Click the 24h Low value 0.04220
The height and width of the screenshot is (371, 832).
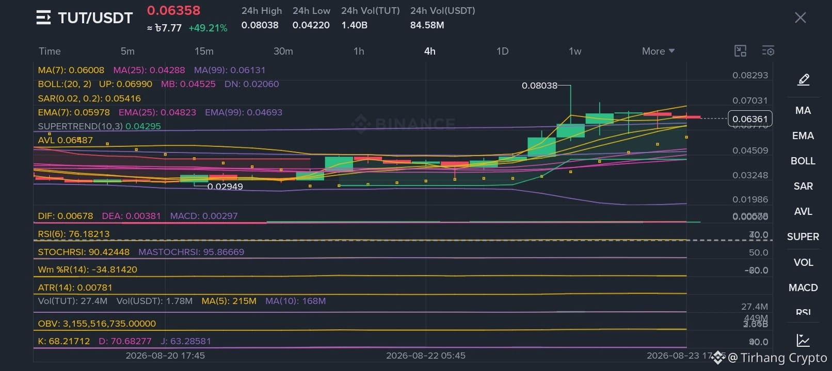[311, 25]
